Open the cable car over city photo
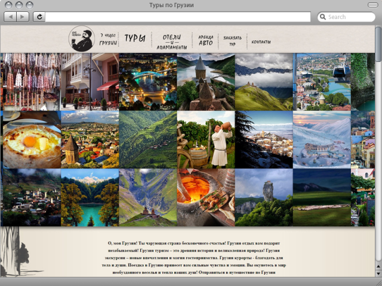Screen dimensions: 382x286 click(x=322, y=82)
